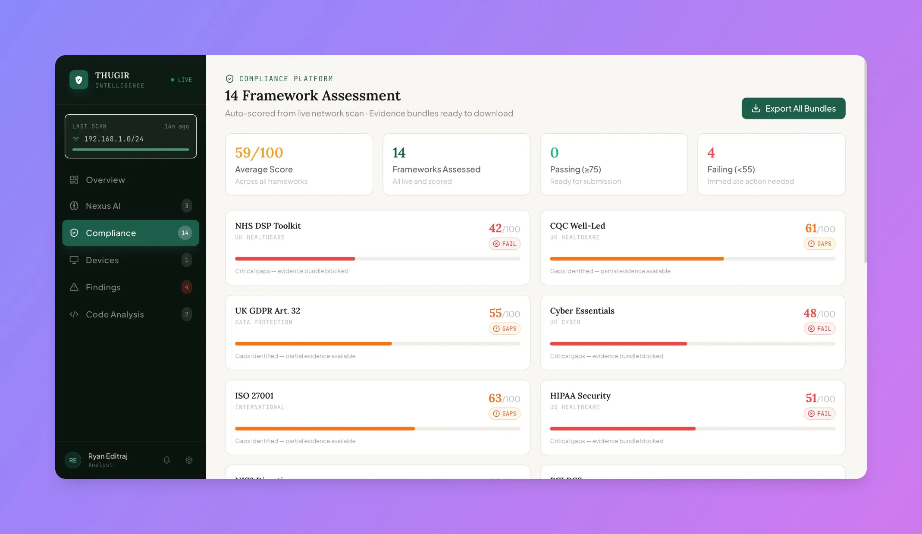Click the Code Analysis badge showing 2
The height and width of the screenshot is (534, 922).
point(187,314)
